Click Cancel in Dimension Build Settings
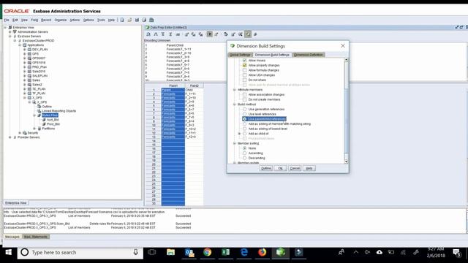This screenshot has height=263, width=468. click(295, 169)
